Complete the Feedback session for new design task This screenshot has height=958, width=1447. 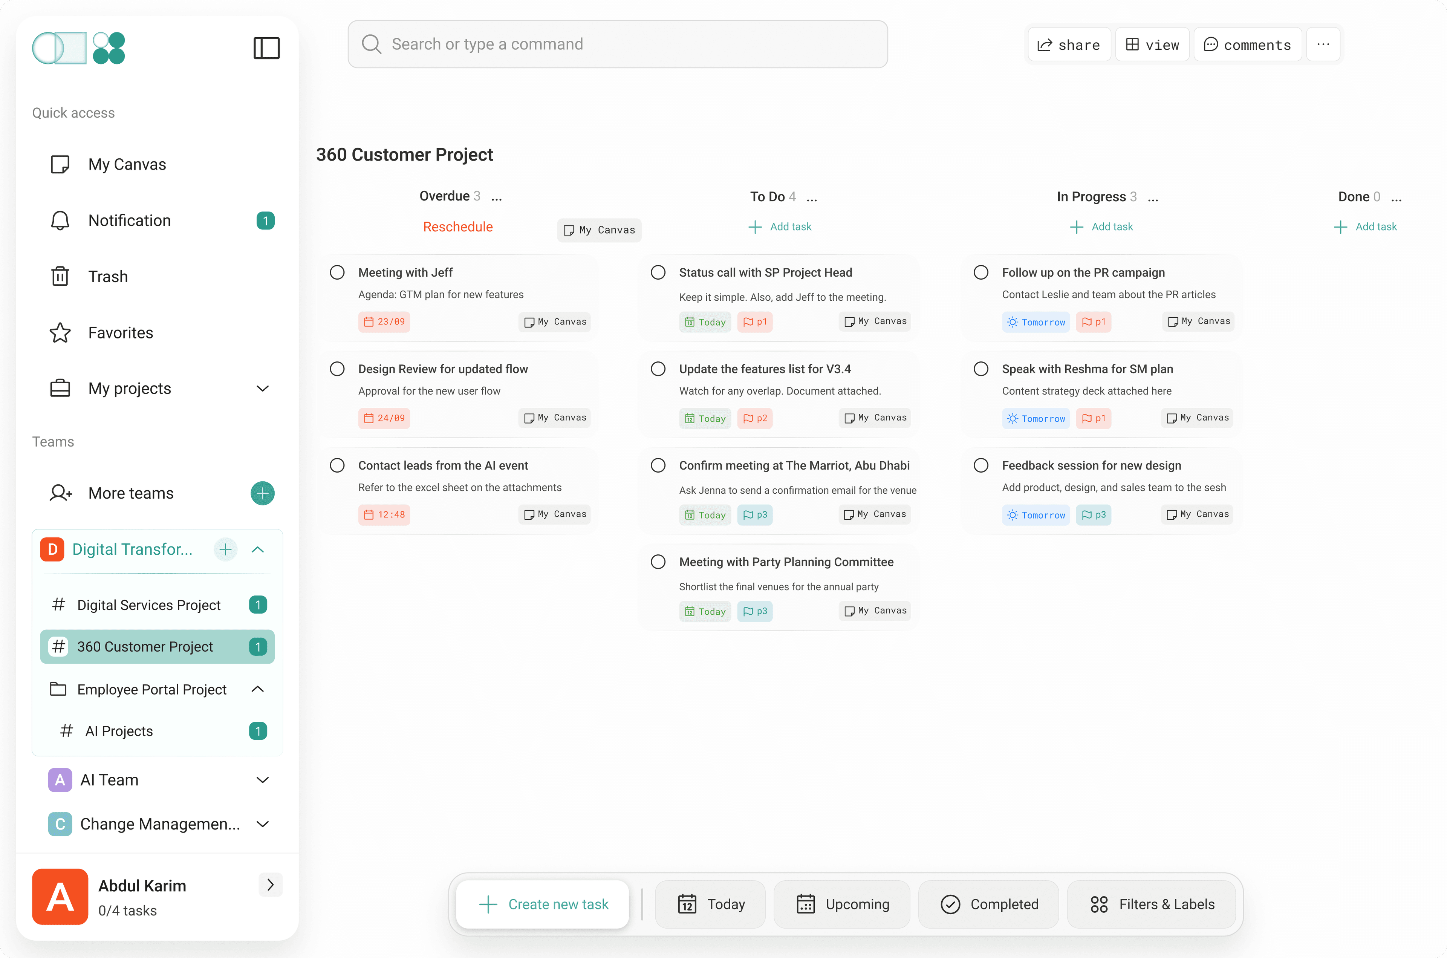point(980,465)
